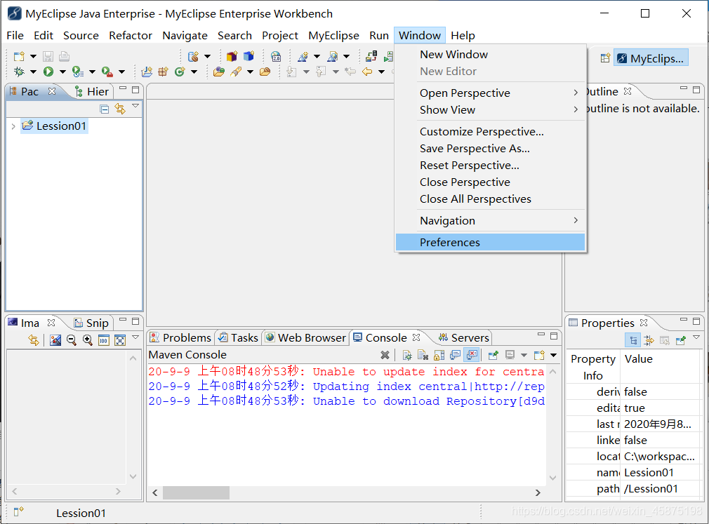The image size is (709, 524).
Task: Open Package Explorer view menu triangle
Action: coord(135,106)
